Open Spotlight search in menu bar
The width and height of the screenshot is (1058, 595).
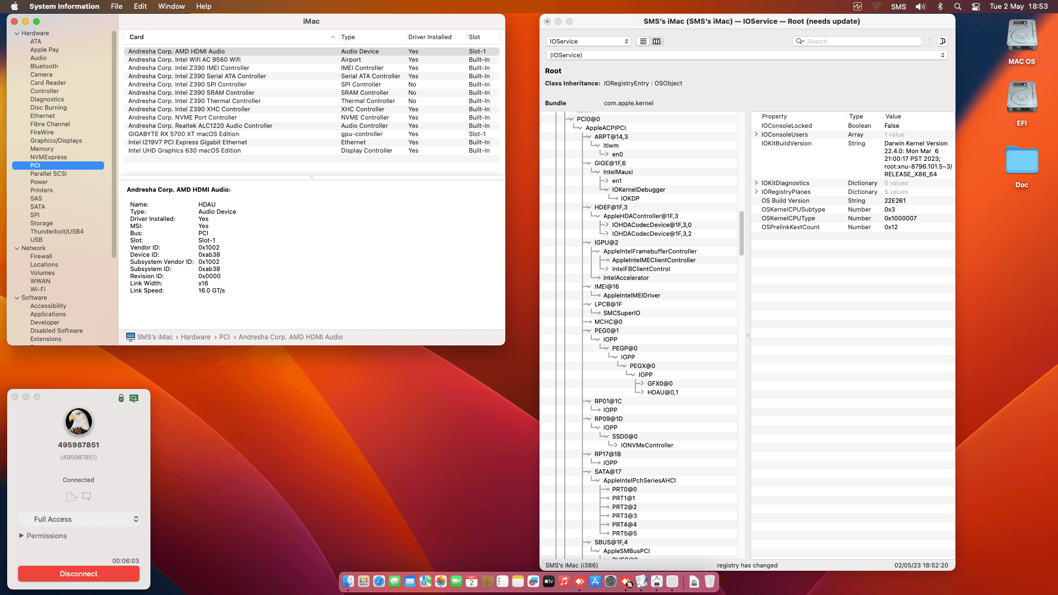[958, 7]
